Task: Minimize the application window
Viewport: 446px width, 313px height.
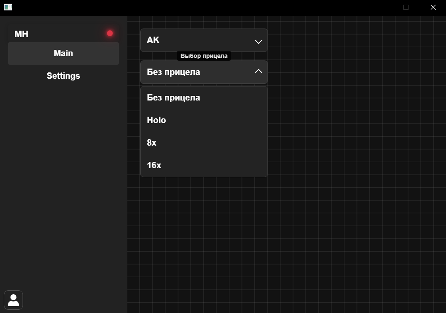Action: pos(379,7)
